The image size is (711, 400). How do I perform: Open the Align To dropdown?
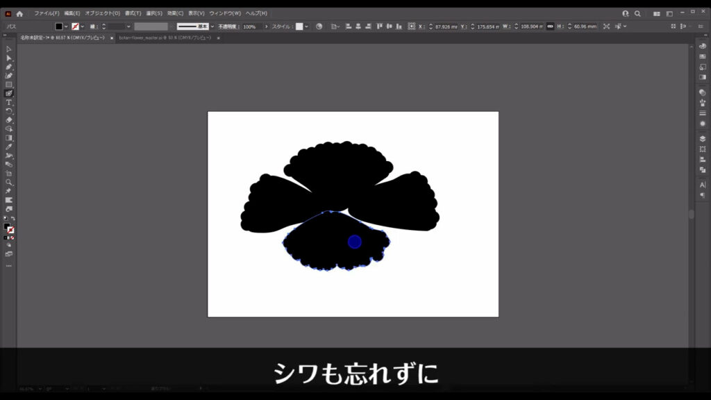(335, 26)
